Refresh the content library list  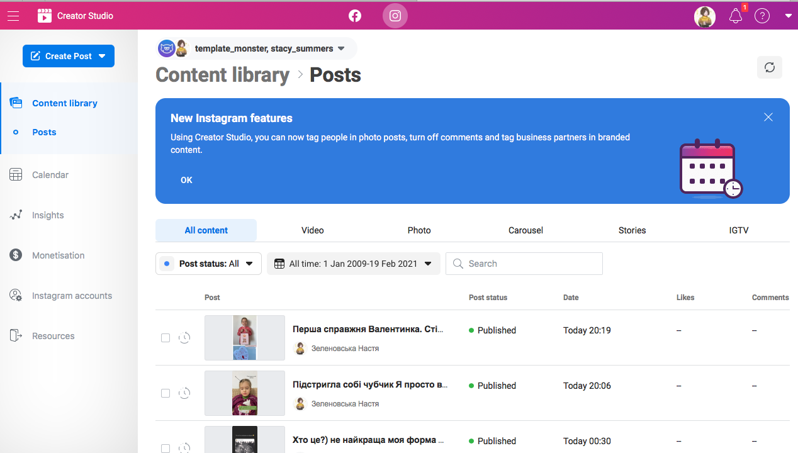coord(769,67)
